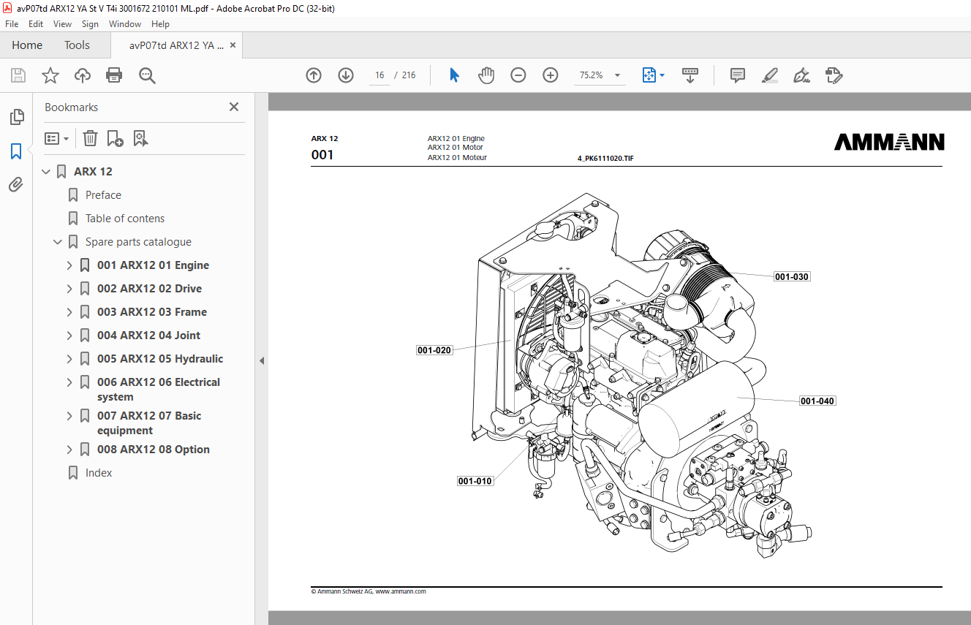Screen dimensions: 971x625
Task: Add a comment sticky note icon
Action: tap(738, 75)
